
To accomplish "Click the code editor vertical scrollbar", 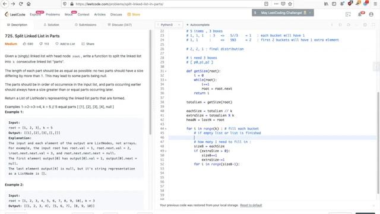I will click(x=378, y=143).
